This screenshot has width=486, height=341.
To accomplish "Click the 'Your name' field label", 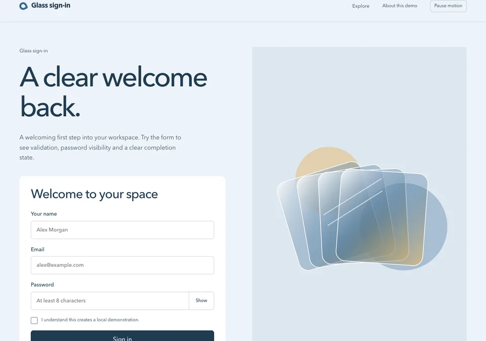I will (x=44, y=214).
